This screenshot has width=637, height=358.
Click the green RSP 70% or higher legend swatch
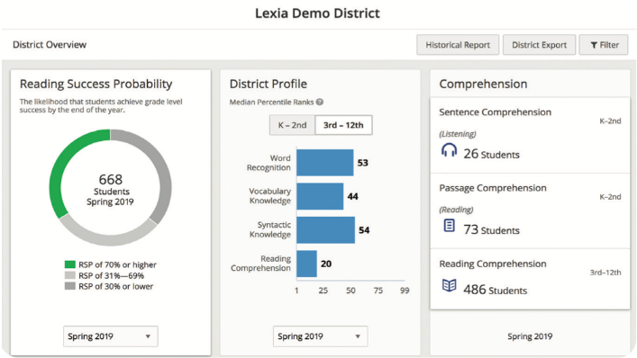70,264
